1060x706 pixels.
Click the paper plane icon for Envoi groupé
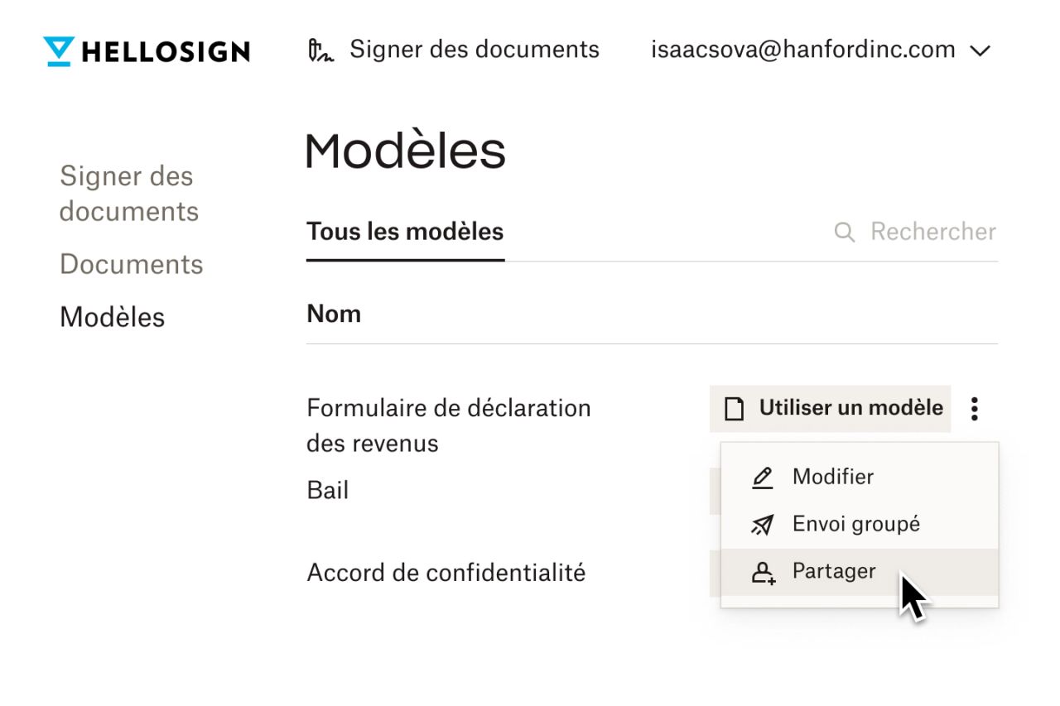[x=762, y=524]
